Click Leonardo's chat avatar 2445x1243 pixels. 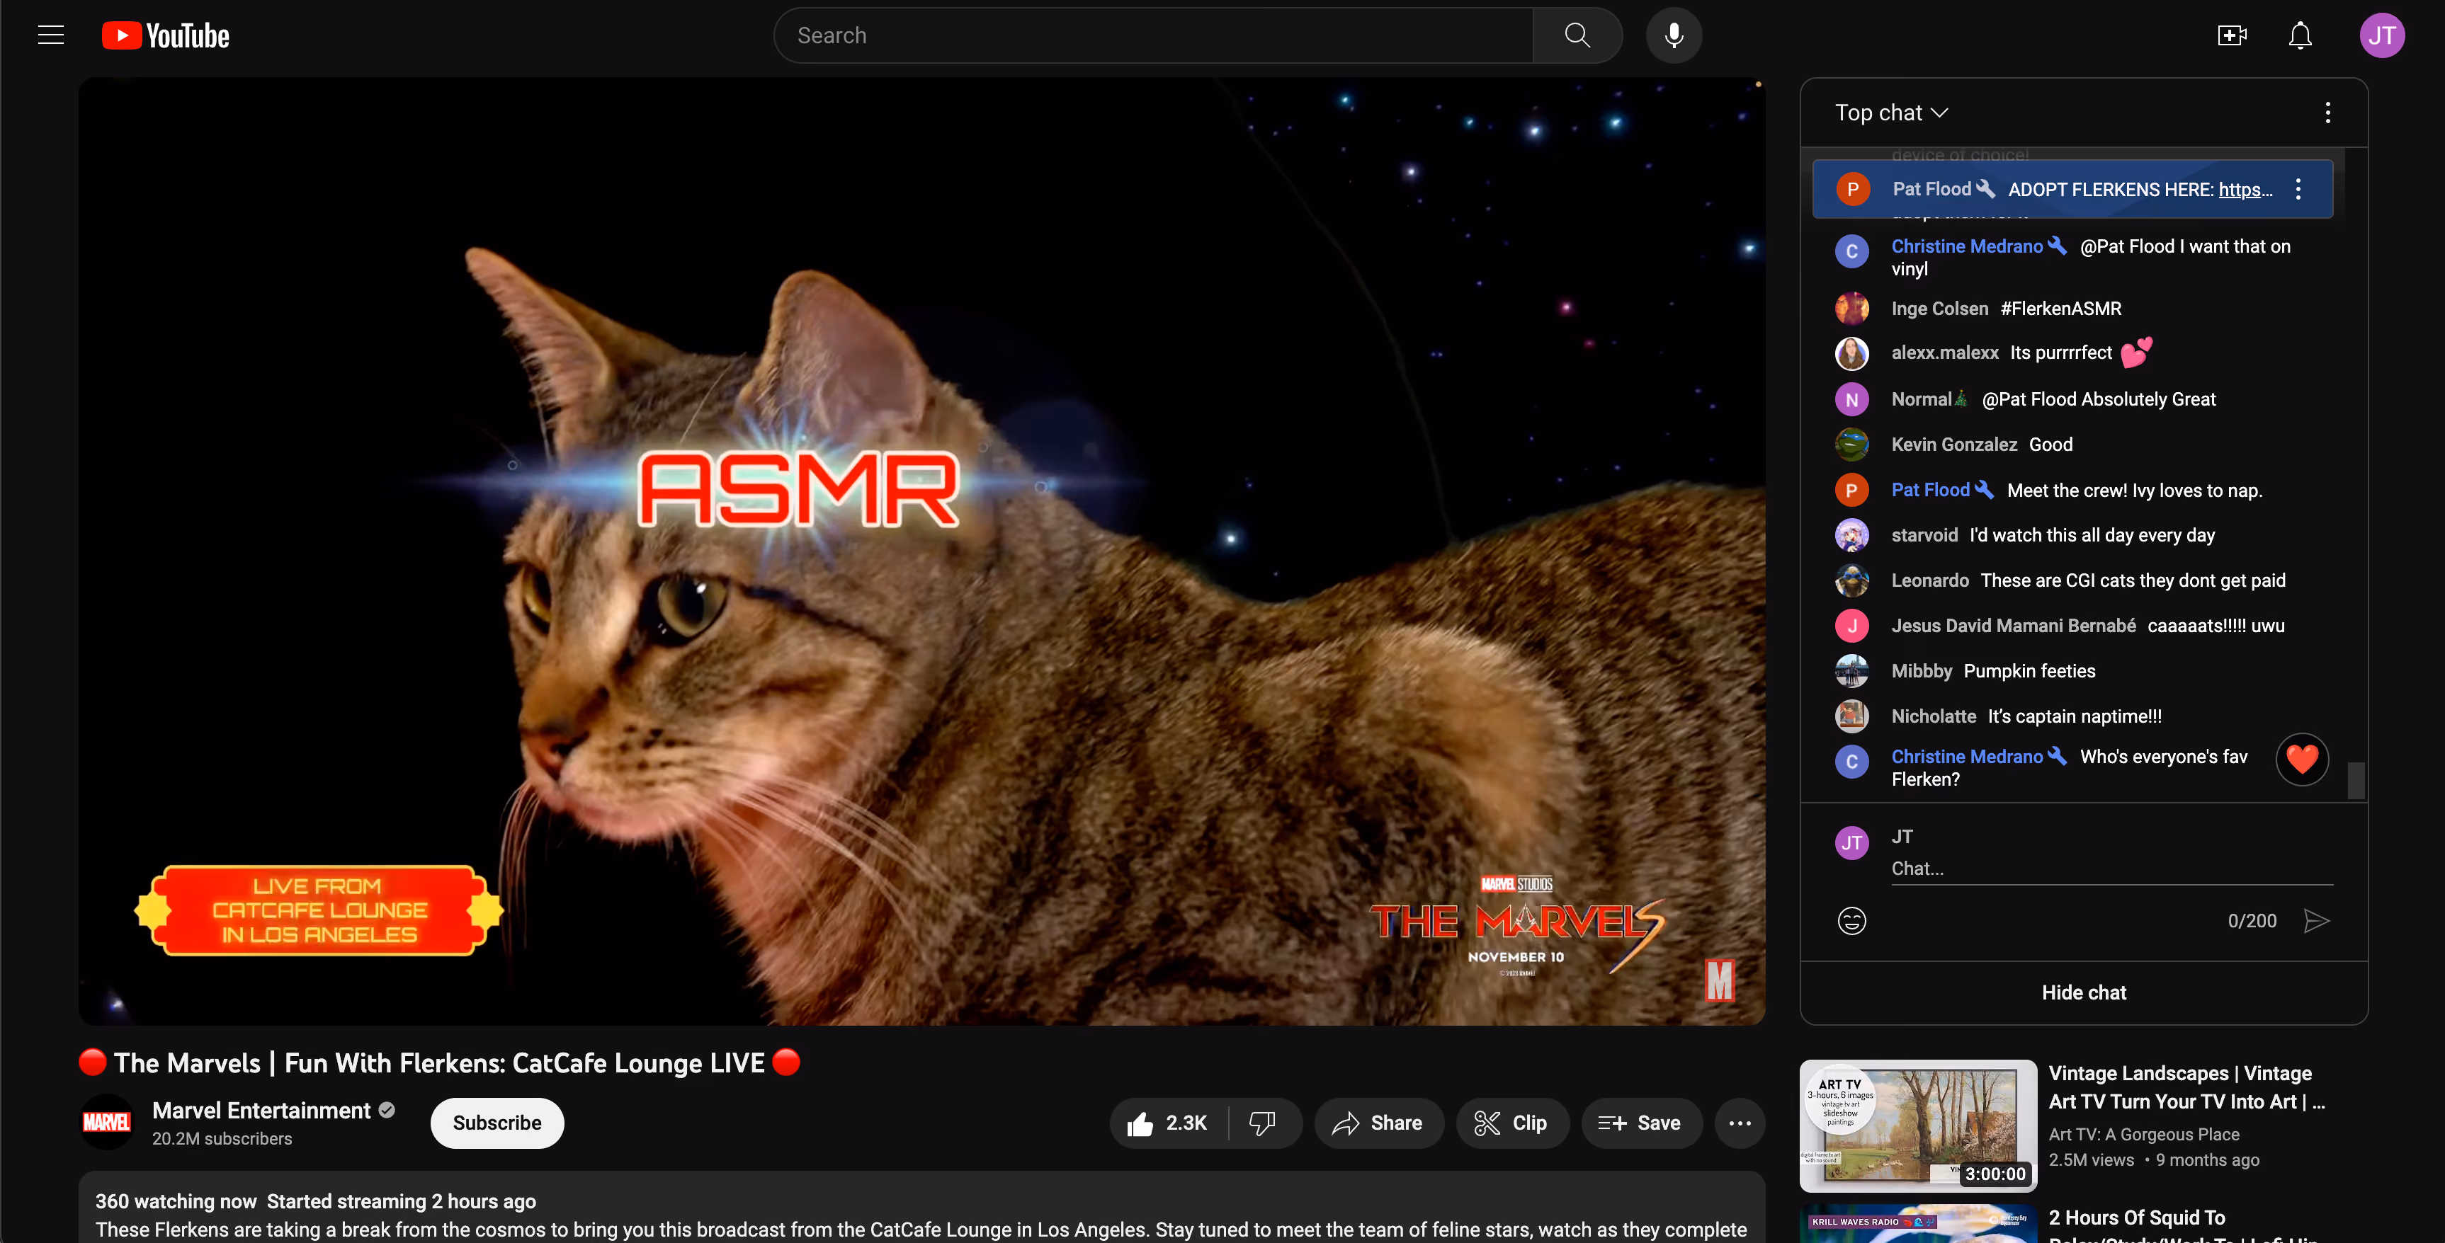(1851, 580)
